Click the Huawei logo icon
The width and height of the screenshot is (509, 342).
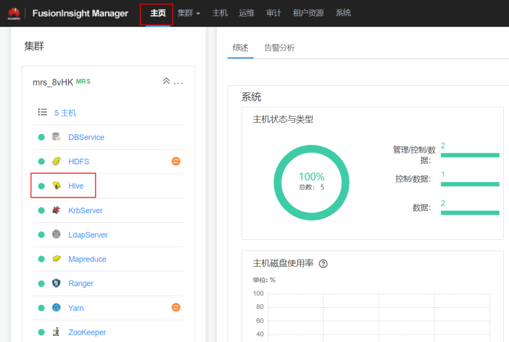(x=14, y=13)
